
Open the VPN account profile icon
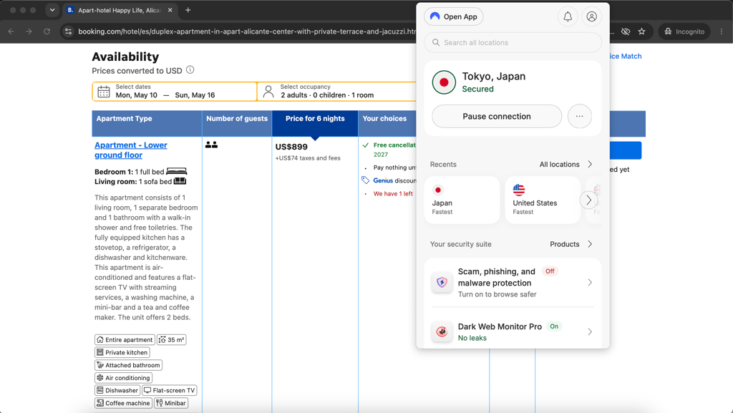[591, 16]
